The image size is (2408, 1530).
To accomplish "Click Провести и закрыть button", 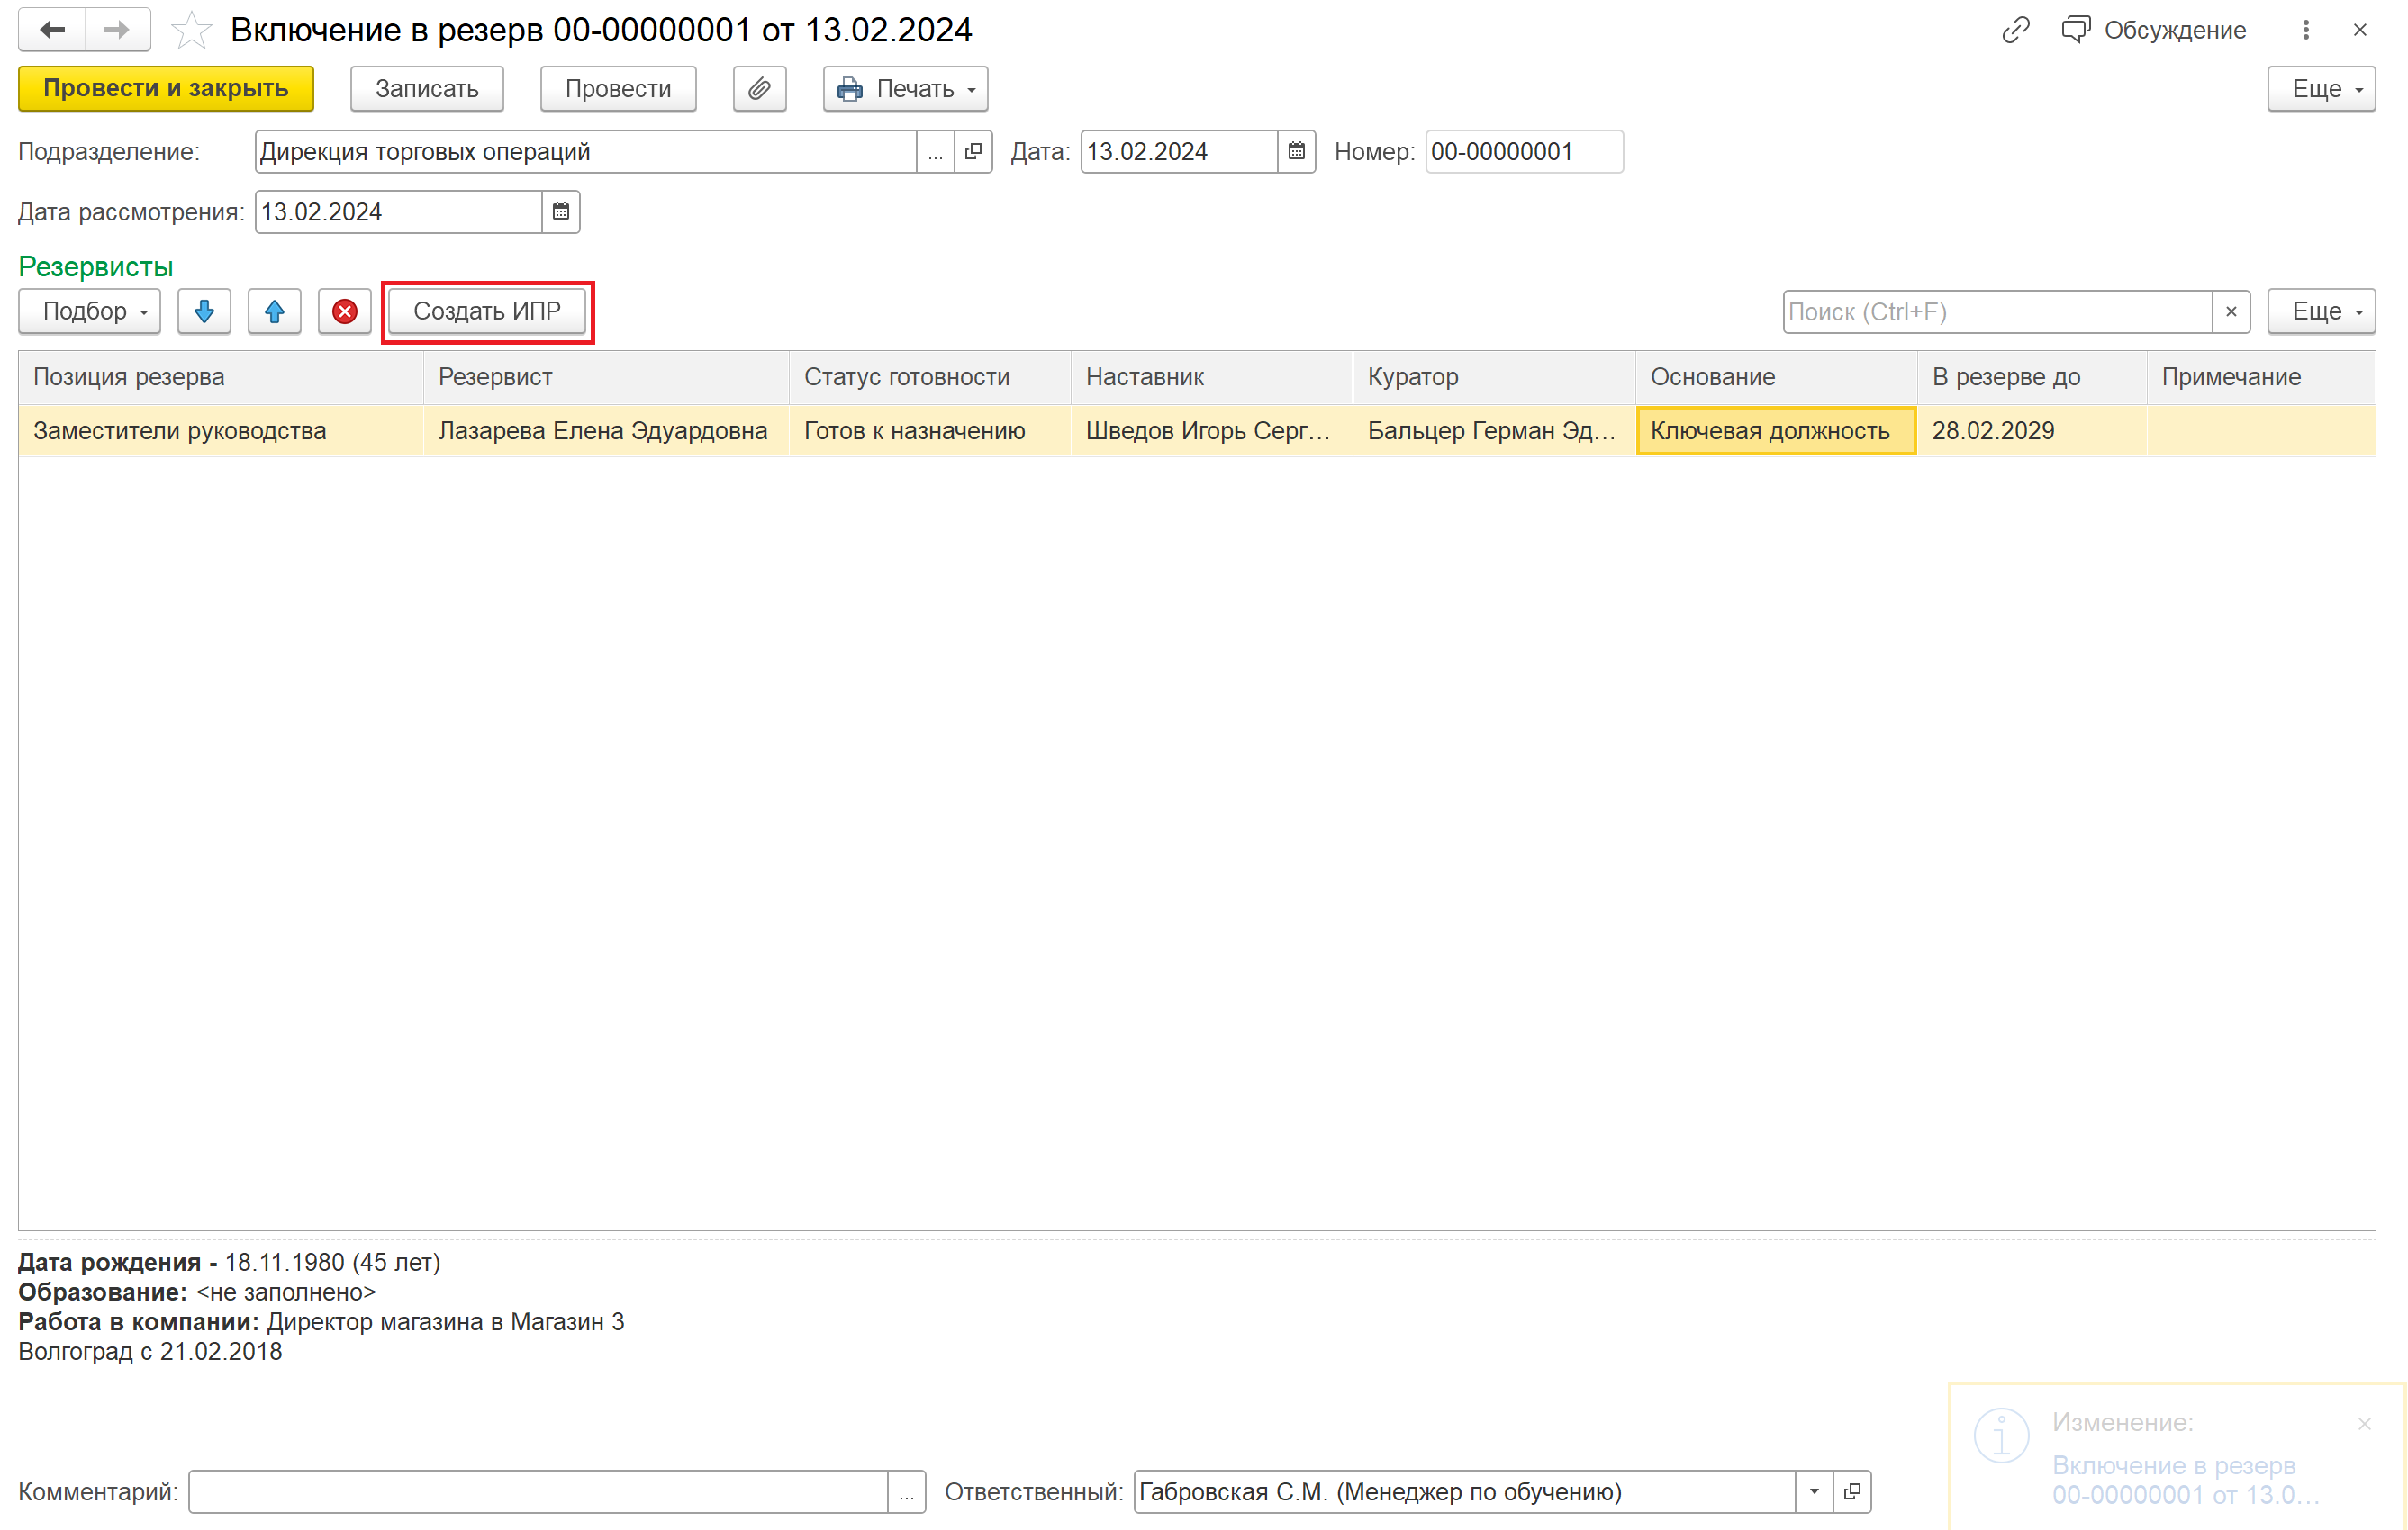I will coord(166,89).
